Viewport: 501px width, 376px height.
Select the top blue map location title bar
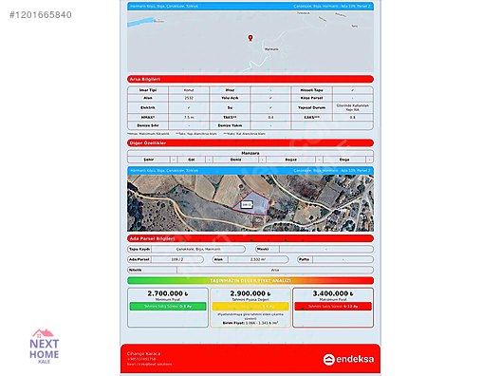[x=250, y=6]
